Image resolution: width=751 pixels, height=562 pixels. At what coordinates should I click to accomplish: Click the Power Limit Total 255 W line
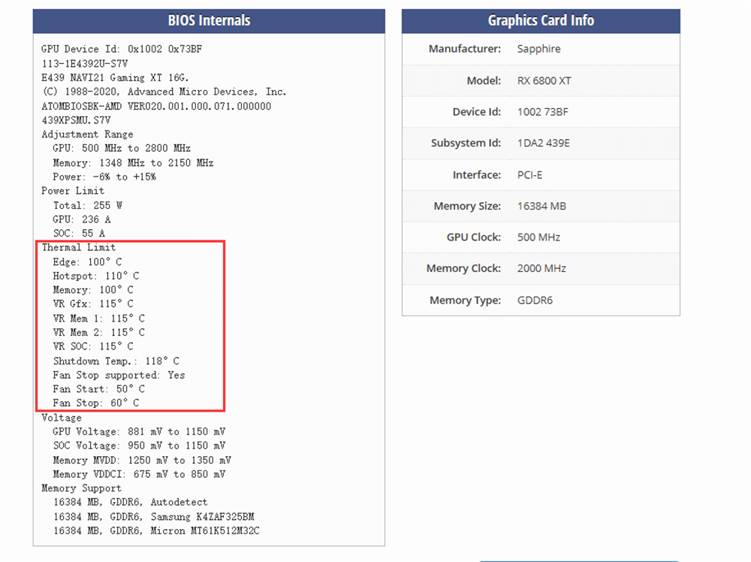click(x=87, y=205)
